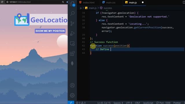Click SHOW ME MY POSITION button
The image size is (185, 104).
pyautogui.click(x=50, y=31)
